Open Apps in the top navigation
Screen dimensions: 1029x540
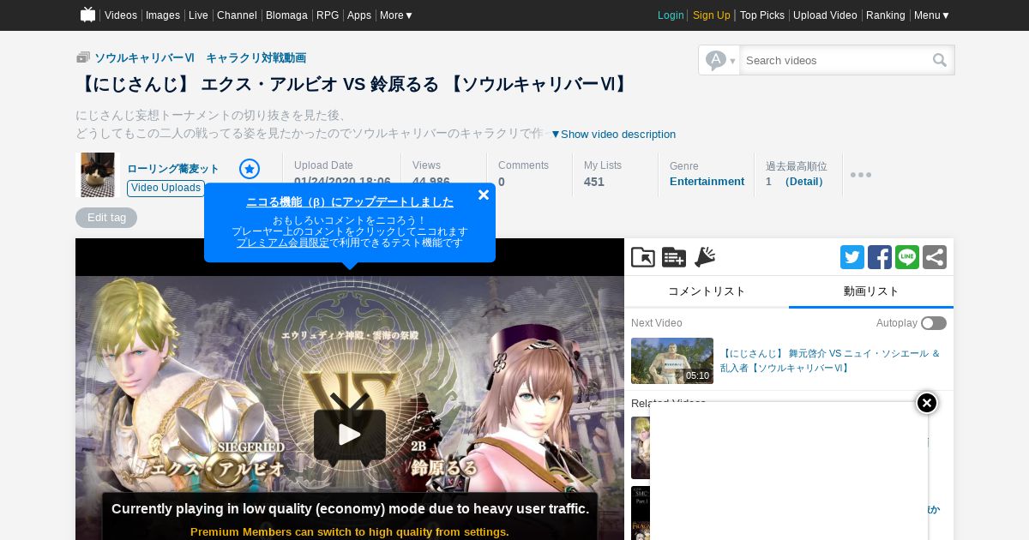359,15
